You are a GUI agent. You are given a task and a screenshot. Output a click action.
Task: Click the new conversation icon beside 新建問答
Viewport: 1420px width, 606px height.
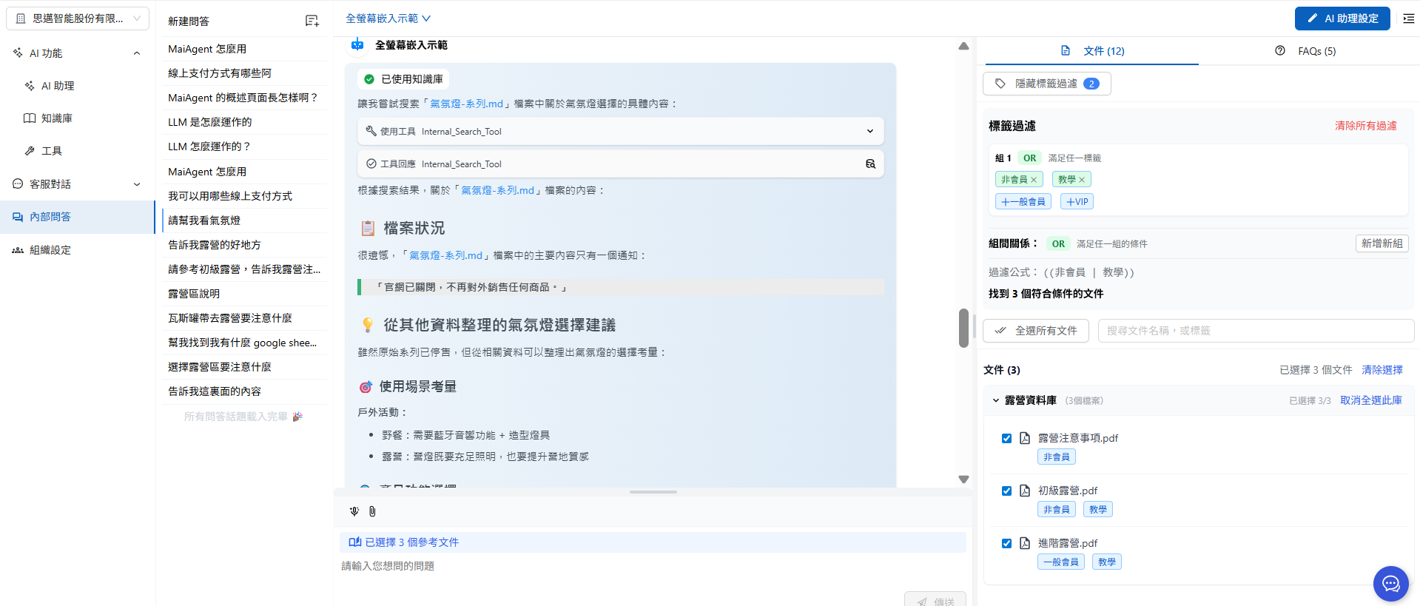pos(312,21)
